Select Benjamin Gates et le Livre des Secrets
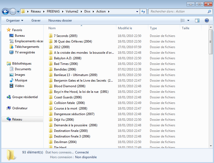Image resolution: width=214 pixels, height=163 pixels. (x=83, y=80)
